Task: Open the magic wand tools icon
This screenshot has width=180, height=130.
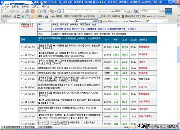Action: point(52,11)
